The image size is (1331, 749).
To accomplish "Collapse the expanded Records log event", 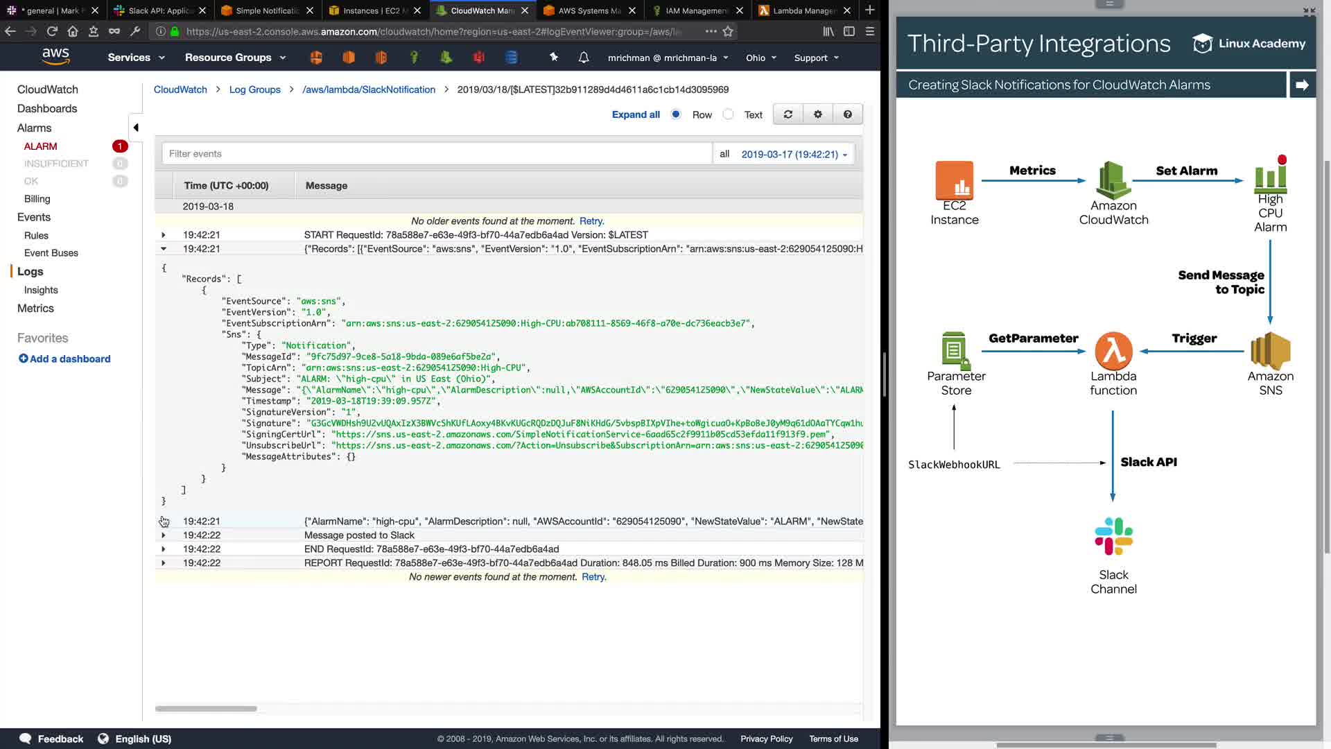I will pos(164,248).
